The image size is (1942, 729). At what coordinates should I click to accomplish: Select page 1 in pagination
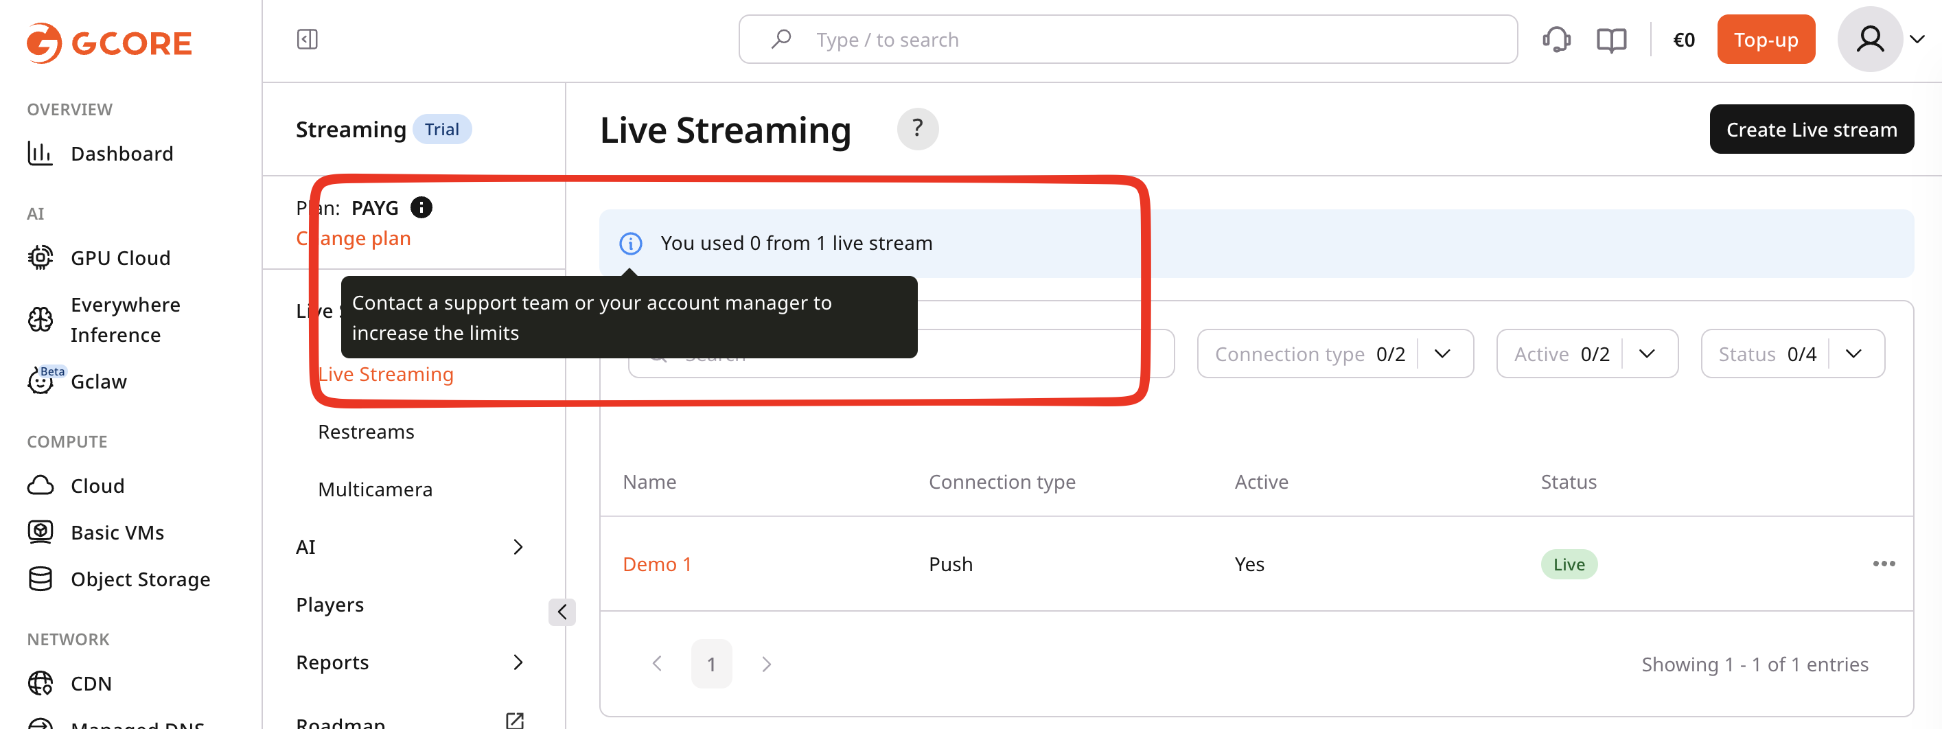pyautogui.click(x=711, y=663)
